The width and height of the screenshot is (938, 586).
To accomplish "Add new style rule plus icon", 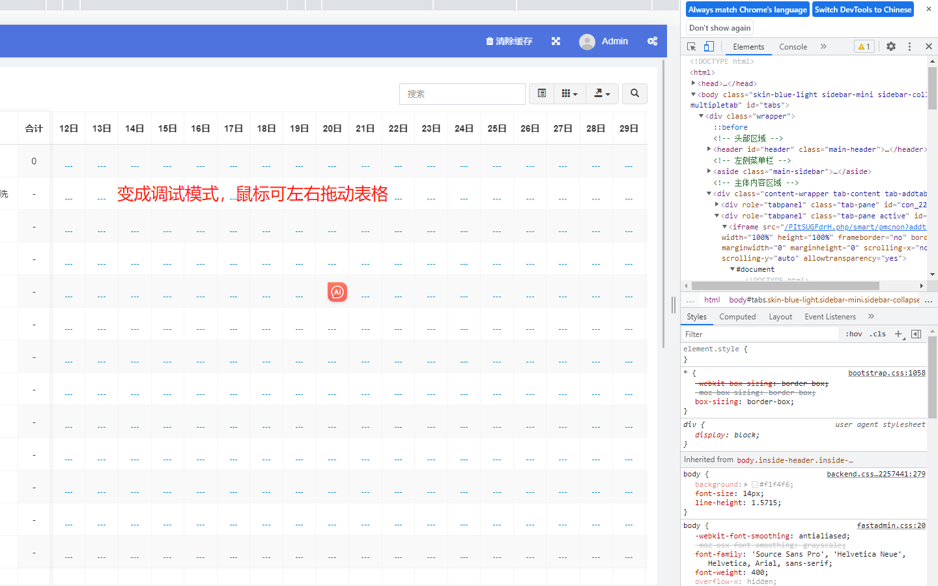I will tap(898, 334).
